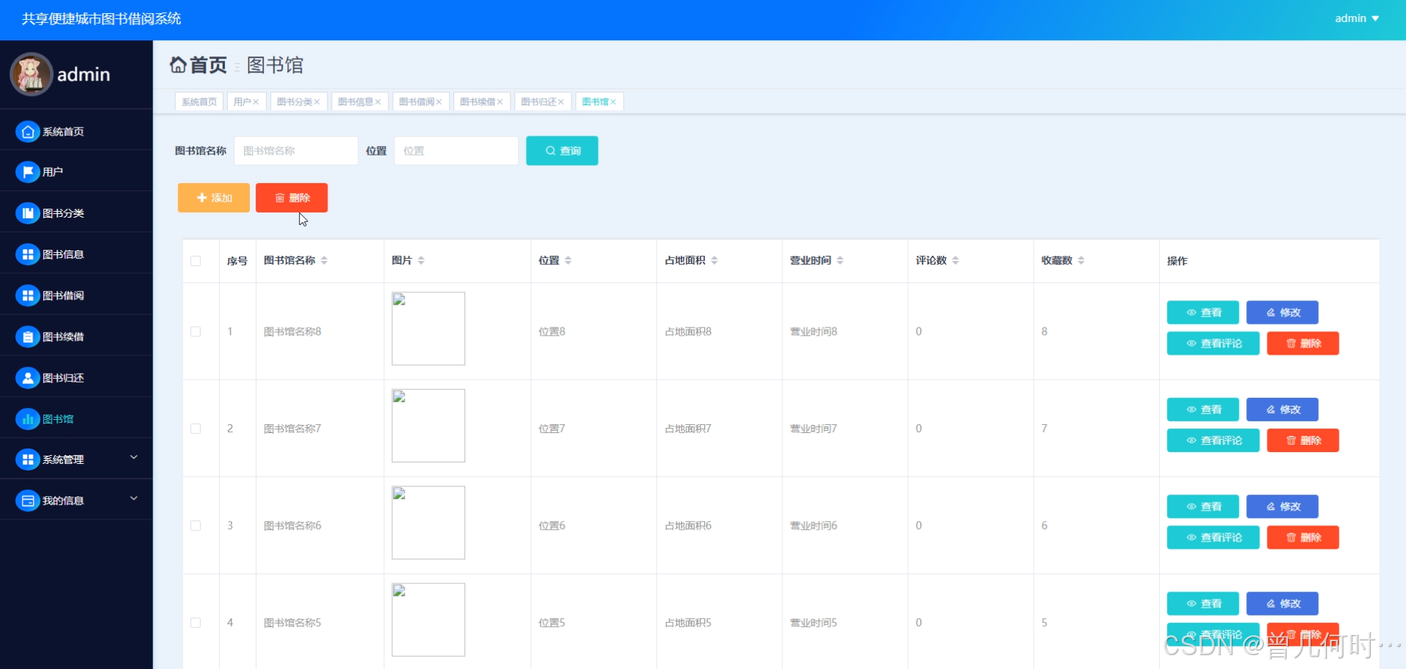Click the 查询 search button
The width and height of the screenshot is (1406, 669).
(562, 151)
